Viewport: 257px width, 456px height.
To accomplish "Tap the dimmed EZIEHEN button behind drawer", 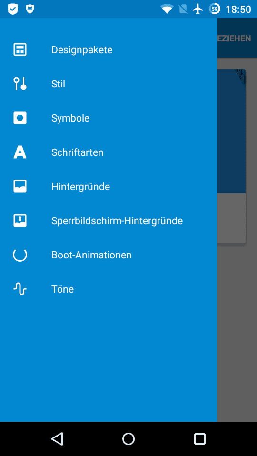I will pyautogui.click(x=234, y=38).
